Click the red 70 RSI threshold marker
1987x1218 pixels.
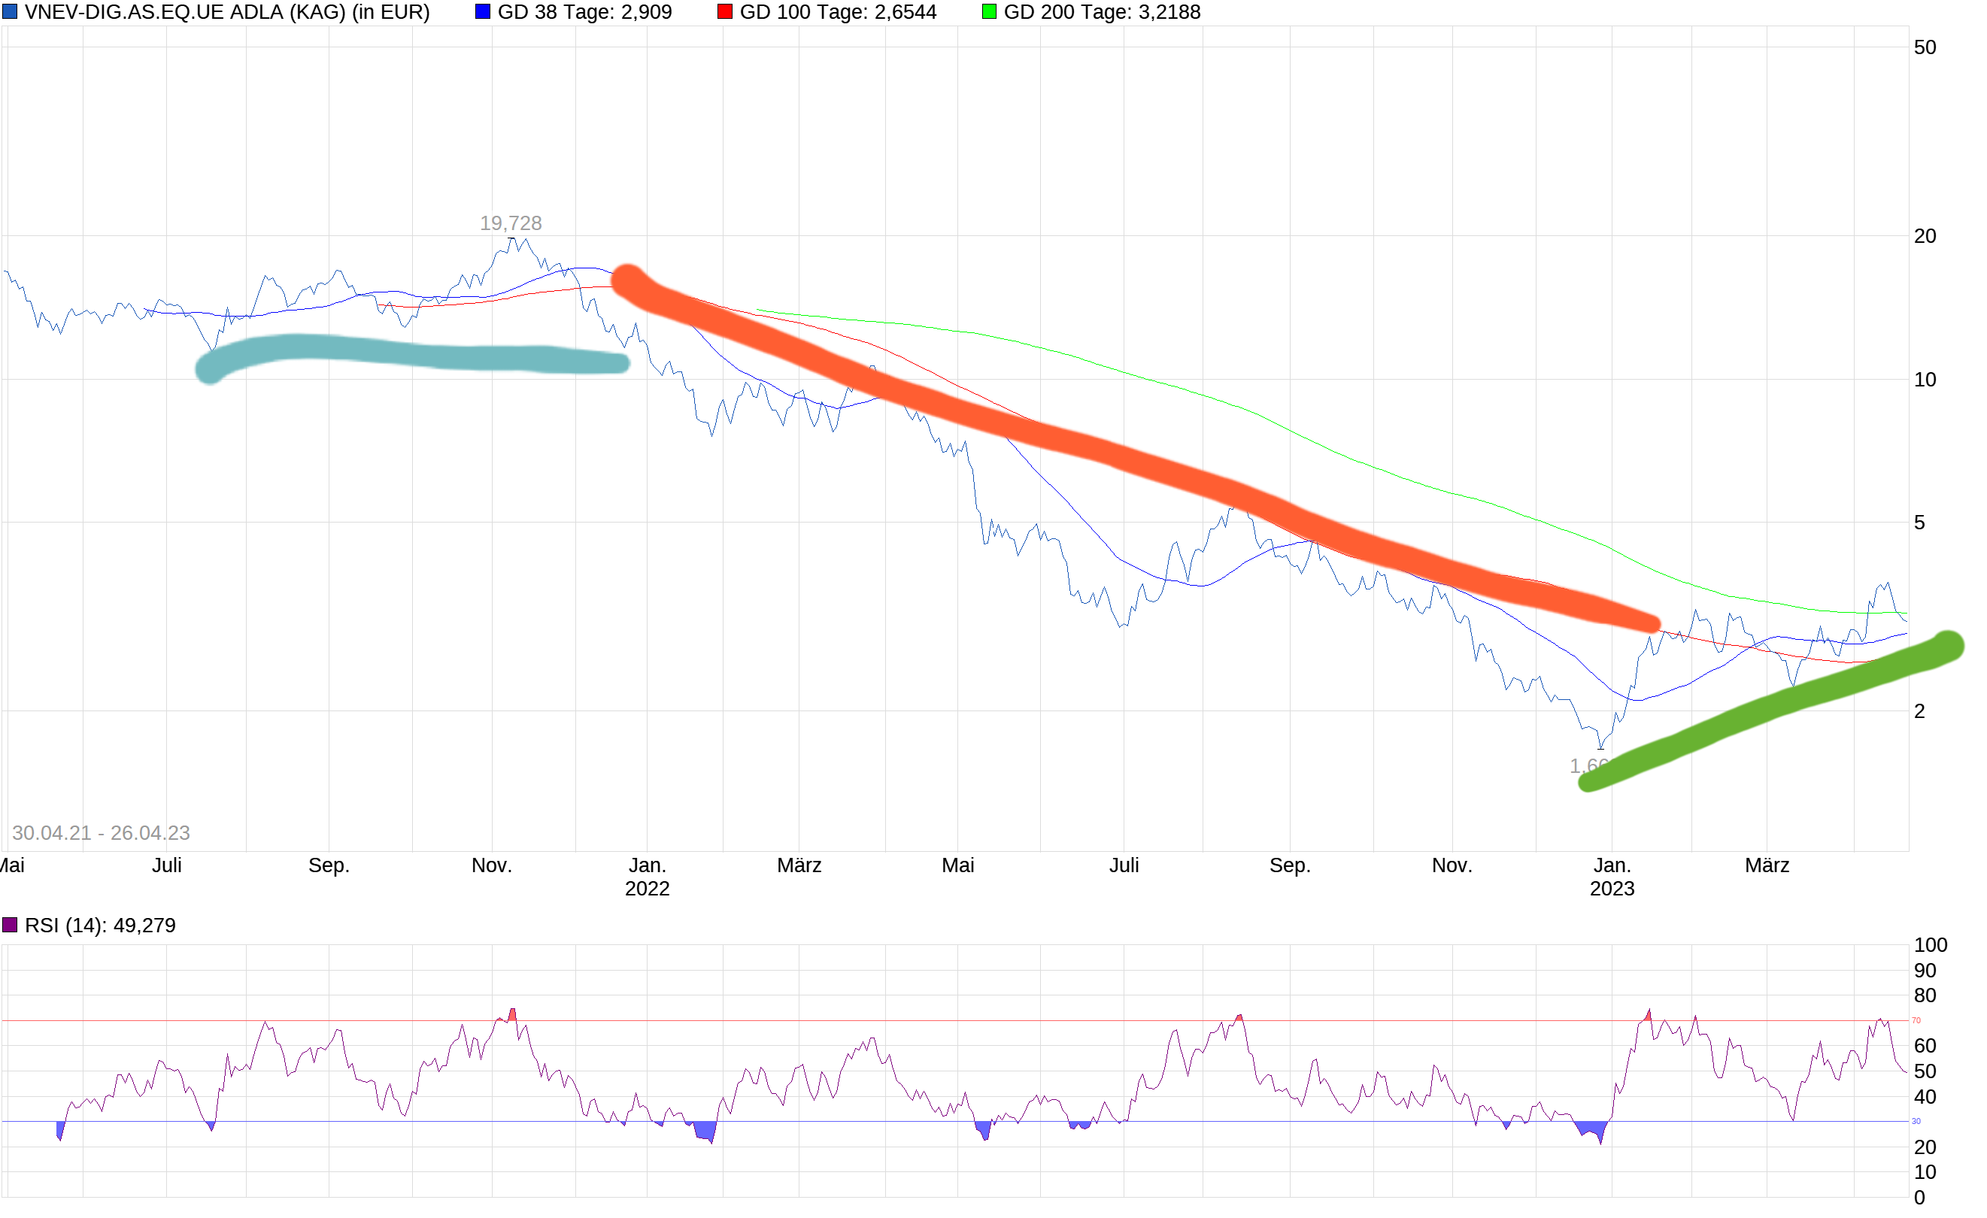(x=1916, y=1020)
